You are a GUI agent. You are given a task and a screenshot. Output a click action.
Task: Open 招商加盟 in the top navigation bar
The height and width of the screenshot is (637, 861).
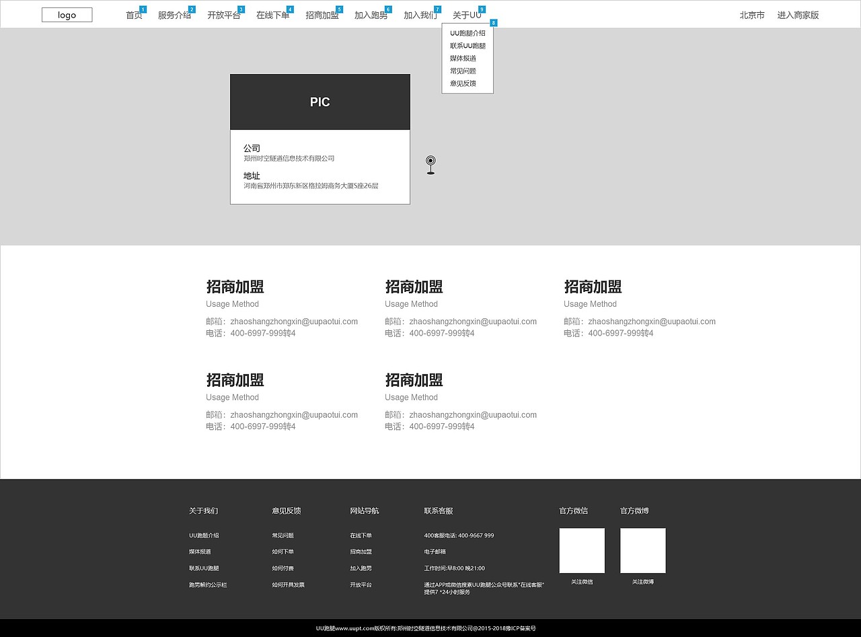point(322,15)
